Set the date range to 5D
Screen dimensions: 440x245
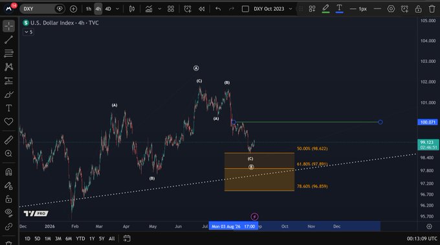(x=38, y=239)
